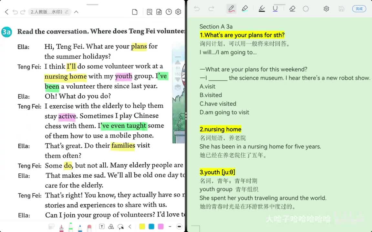
Task: Click the 完成 done button
Action: point(359,9)
